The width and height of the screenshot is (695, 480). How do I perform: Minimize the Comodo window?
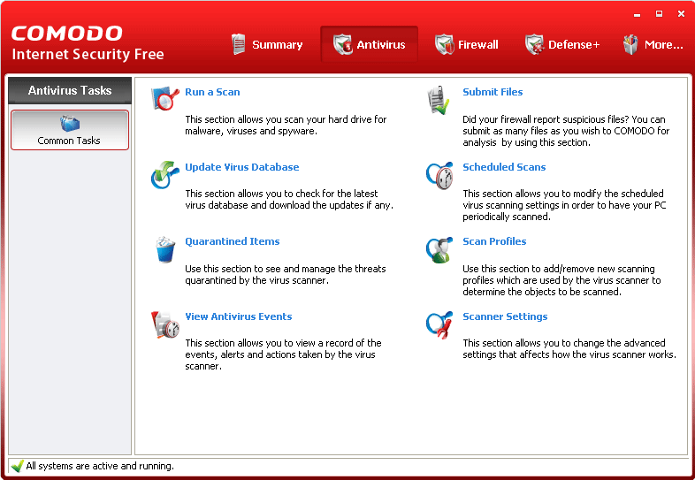click(x=637, y=14)
